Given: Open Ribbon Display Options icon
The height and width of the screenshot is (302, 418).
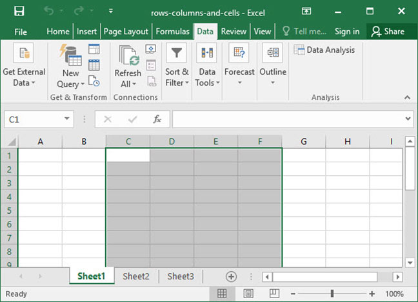Looking at the screenshot, I should click(306, 11).
